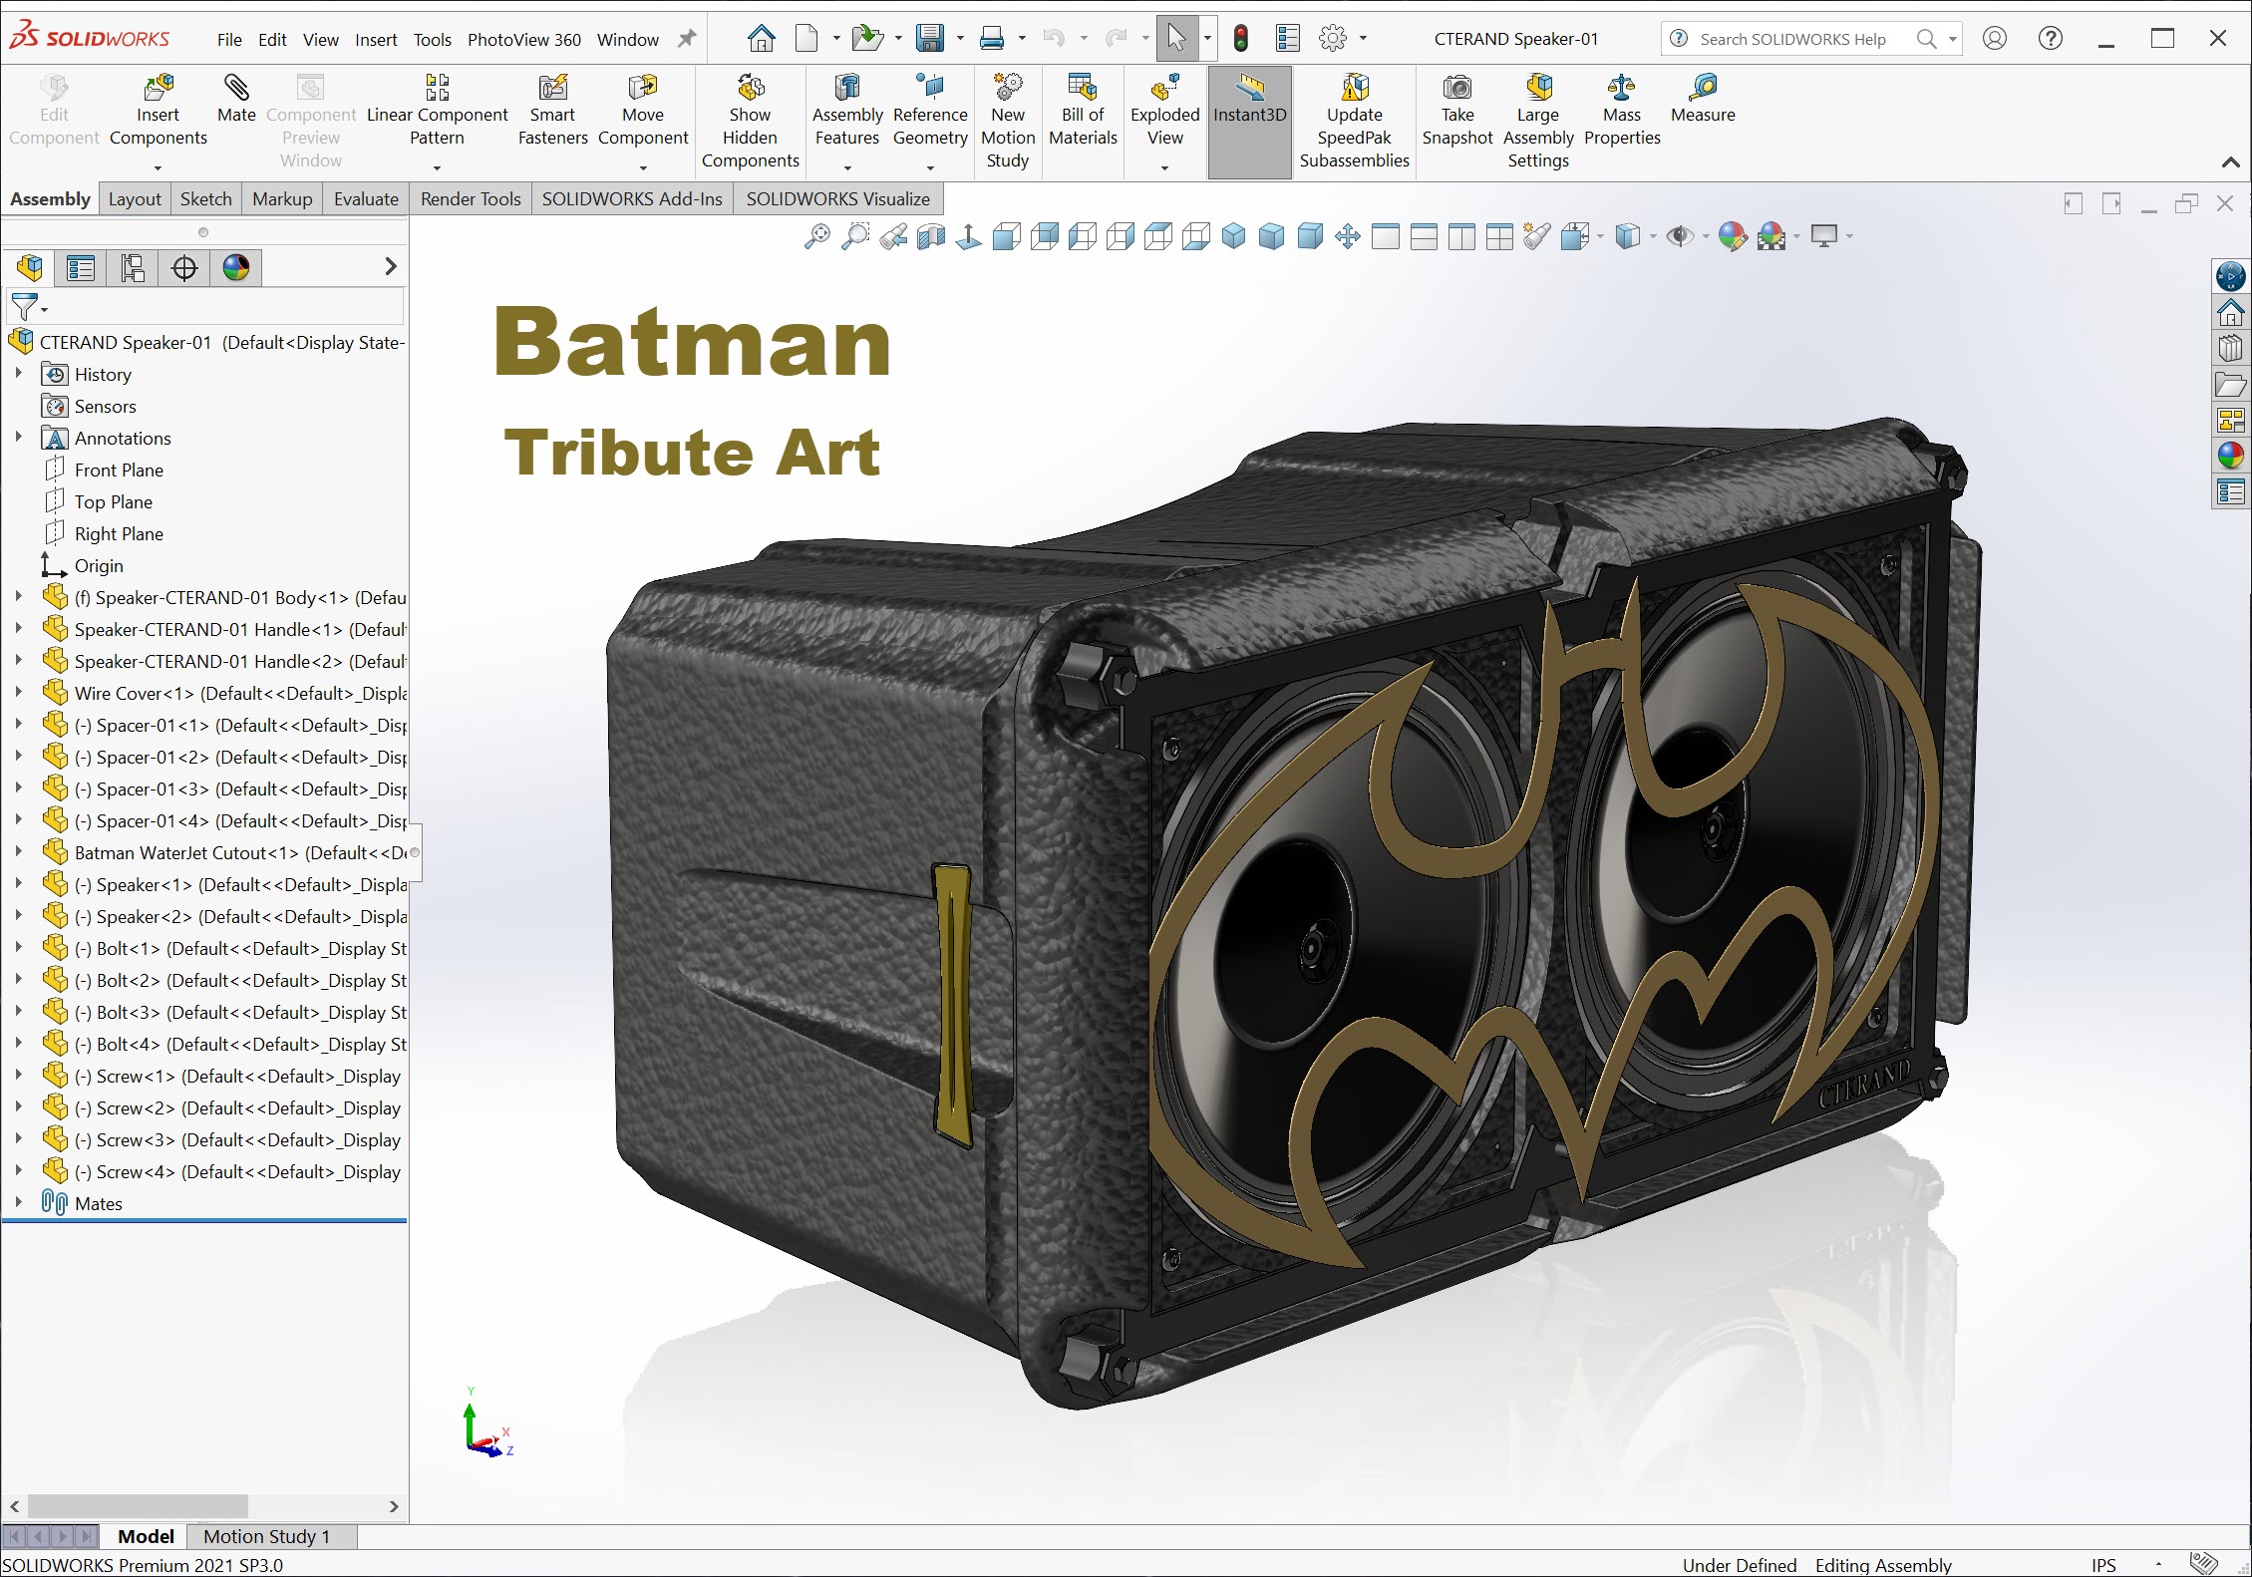Expand the Mates folder in tree
The height and width of the screenshot is (1577, 2252).
coord(18,1203)
